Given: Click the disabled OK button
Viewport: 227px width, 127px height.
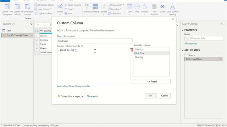Looking at the screenshot, I should coord(150,96).
